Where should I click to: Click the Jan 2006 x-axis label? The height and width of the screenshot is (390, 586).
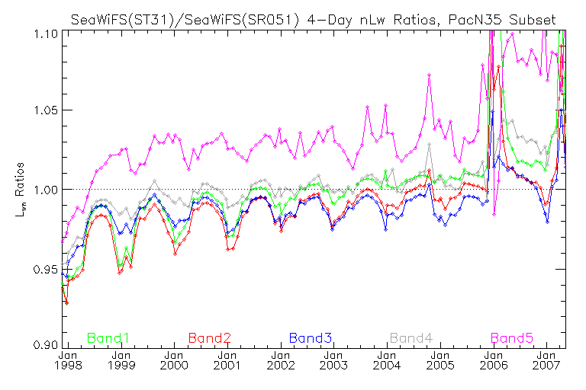[x=494, y=360]
